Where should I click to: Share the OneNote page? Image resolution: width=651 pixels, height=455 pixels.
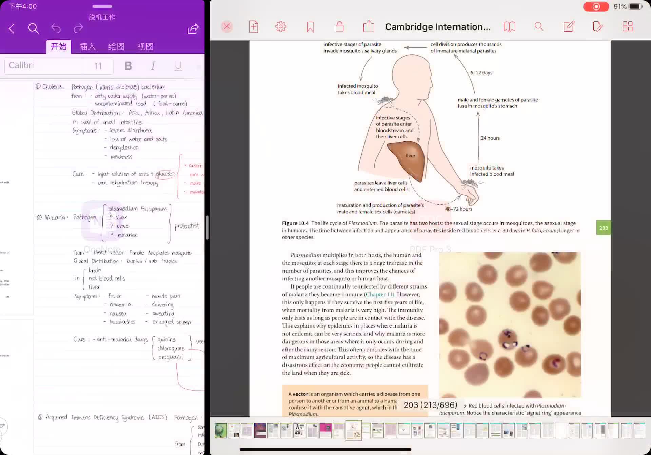(193, 28)
